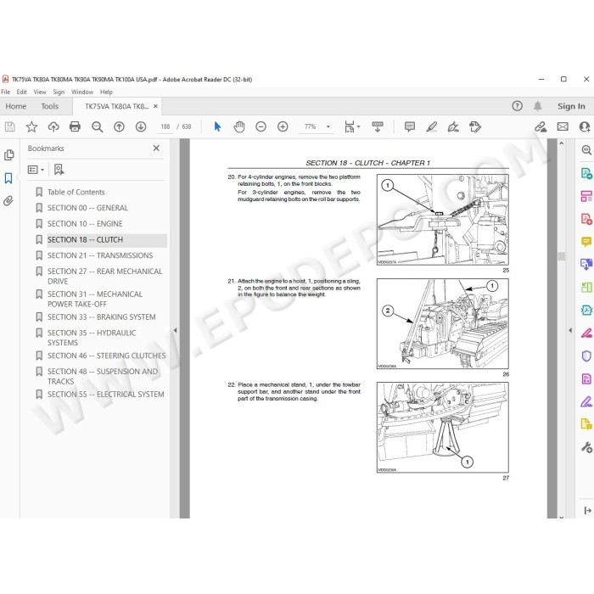
Task: Expand right pane with arrow icon
Action: click(587, 510)
